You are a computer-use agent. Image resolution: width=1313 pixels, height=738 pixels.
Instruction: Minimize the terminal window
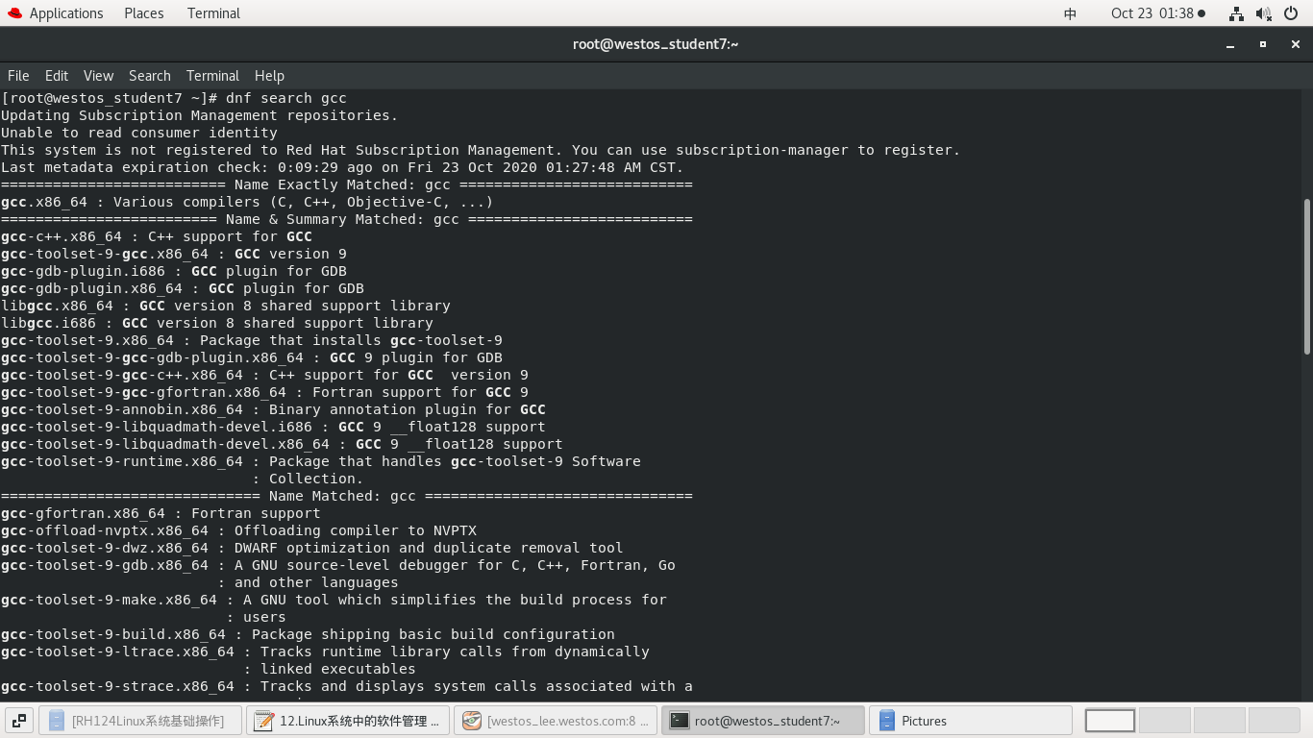click(1231, 44)
